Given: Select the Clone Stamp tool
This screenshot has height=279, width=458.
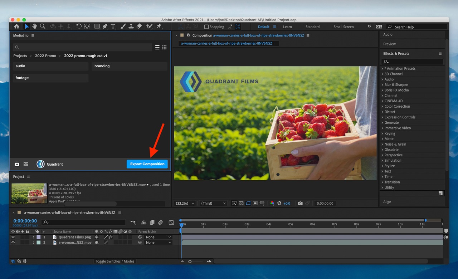Looking at the screenshot, I should [x=131, y=26].
